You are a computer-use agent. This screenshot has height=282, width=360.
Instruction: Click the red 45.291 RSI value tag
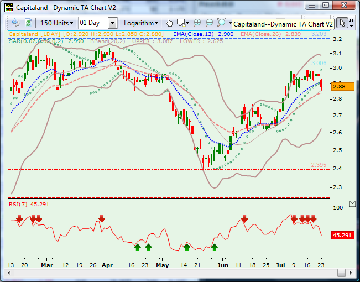click(342, 235)
